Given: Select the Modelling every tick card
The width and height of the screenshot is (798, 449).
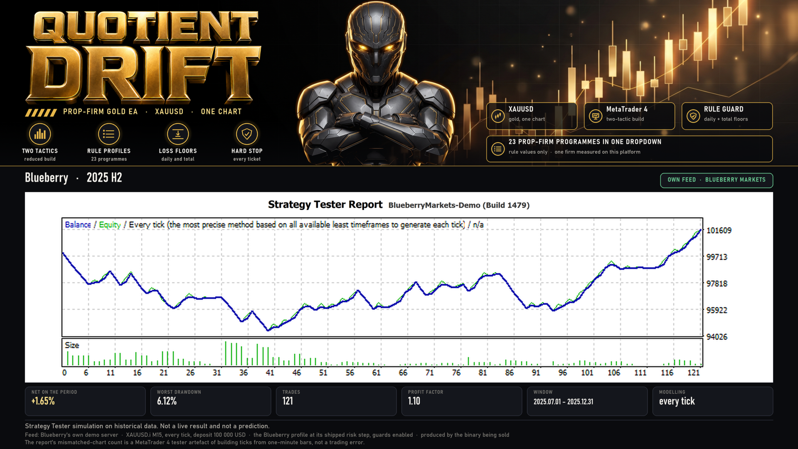Looking at the screenshot, I should pyautogui.click(x=713, y=401).
